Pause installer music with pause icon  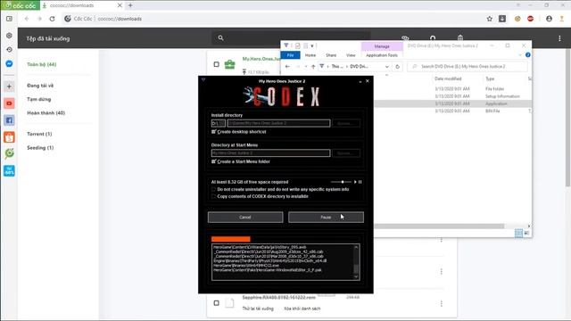click(360, 182)
